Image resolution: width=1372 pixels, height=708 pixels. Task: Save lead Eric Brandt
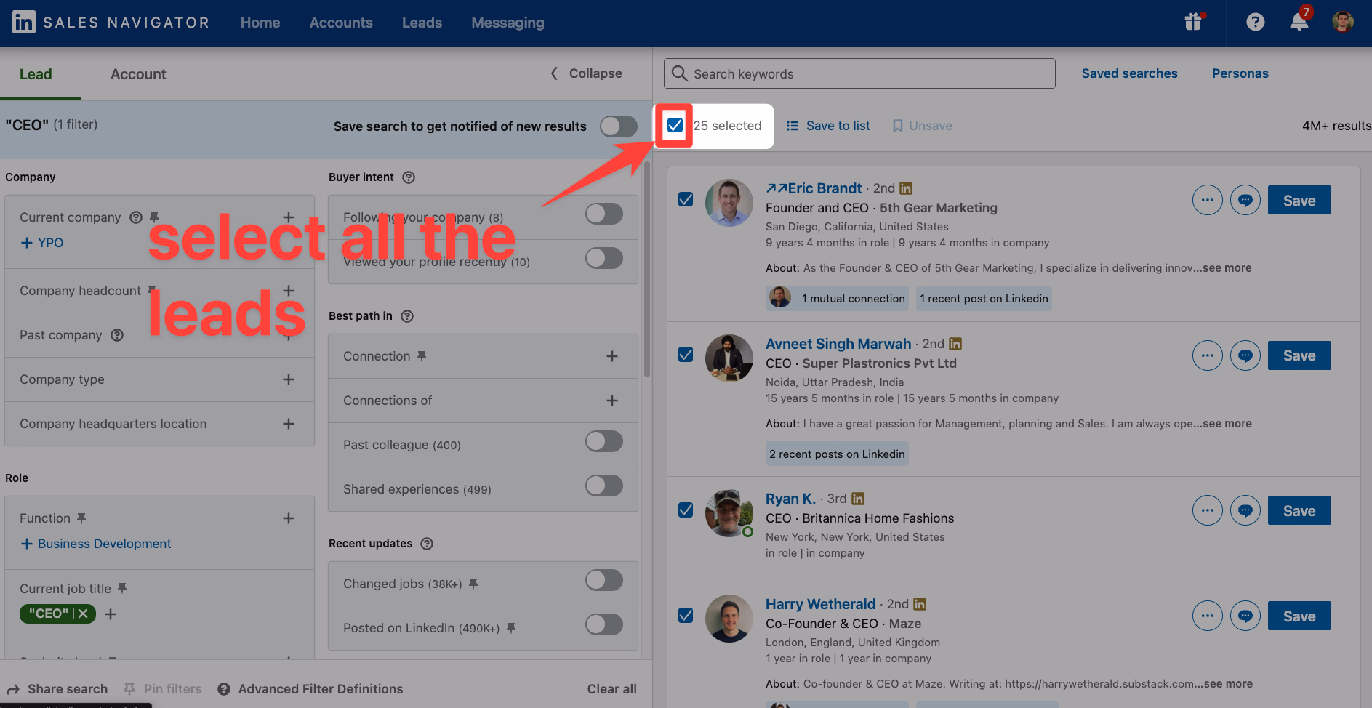click(x=1299, y=200)
